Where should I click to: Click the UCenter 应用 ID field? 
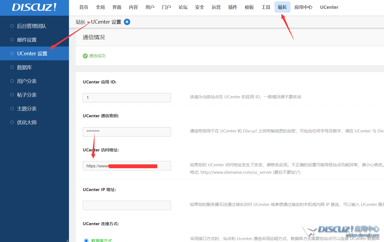(x=127, y=98)
